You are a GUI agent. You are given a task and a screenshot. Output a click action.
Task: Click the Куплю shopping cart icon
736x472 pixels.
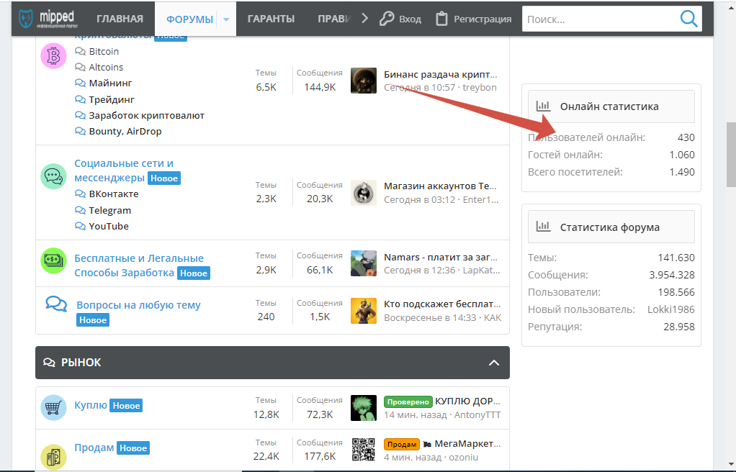coord(53,407)
